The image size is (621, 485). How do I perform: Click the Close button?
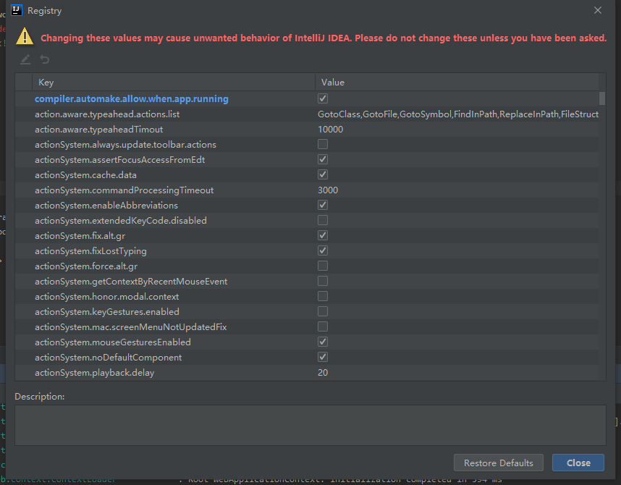[x=578, y=463]
